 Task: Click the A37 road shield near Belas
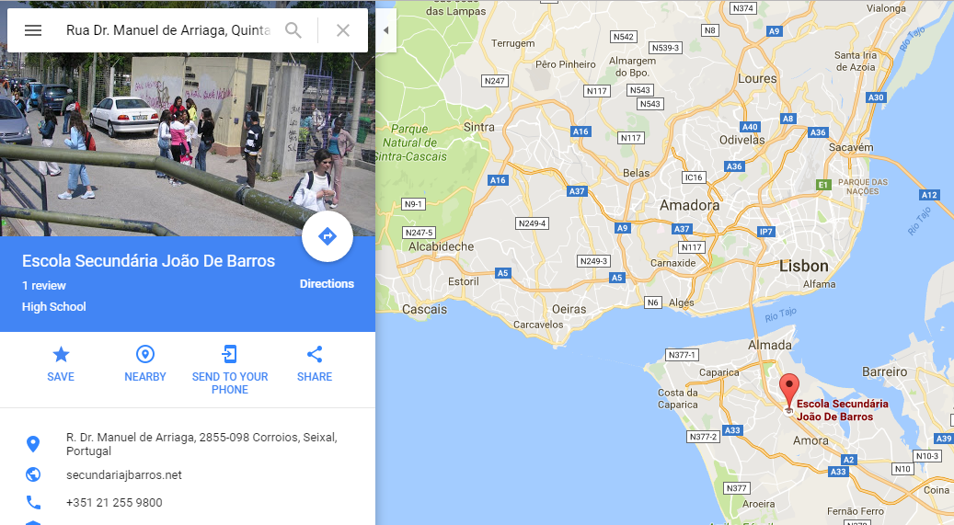tap(577, 191)
